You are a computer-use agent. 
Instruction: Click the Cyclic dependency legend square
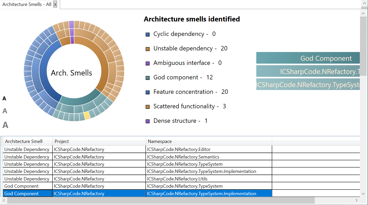148,34
